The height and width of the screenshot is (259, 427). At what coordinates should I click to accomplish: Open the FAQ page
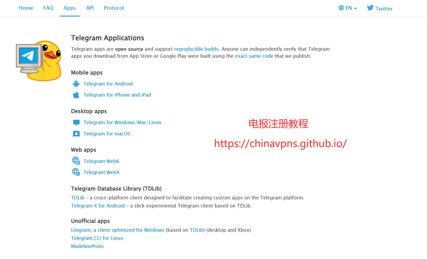click(48, 8)
